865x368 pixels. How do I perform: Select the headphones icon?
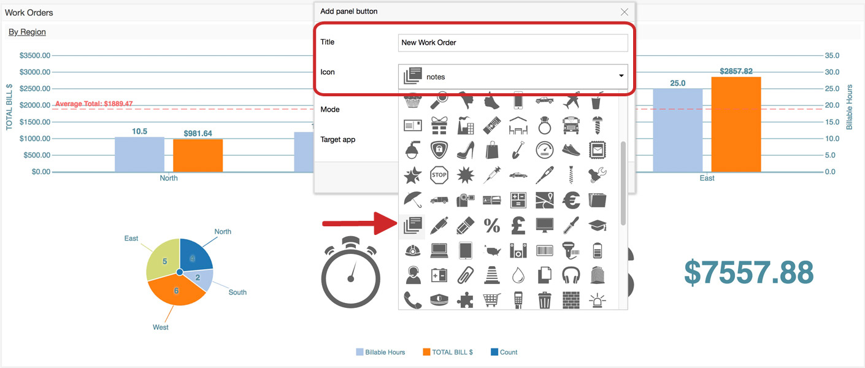[x=571, y=275]
